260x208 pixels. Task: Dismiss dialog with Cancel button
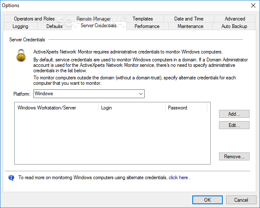tap(241, 200)
